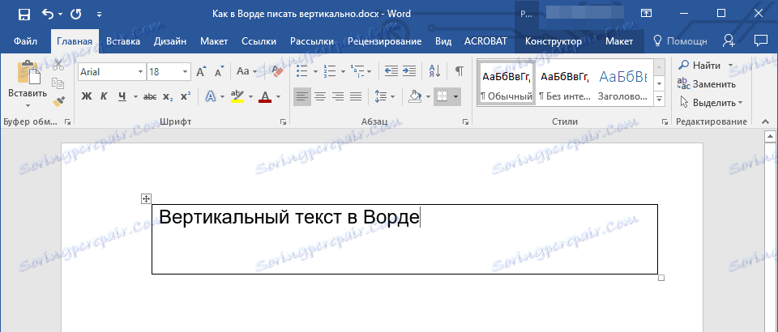The height and width of the screenshot is (332, 778).
Task: Center the text alignment
Action: (x=320, y=96)
